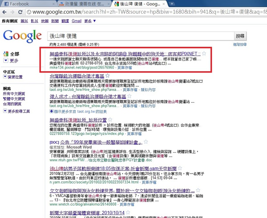The image size is (267, 218).
Task: Open a new tab with the plus button
Action: [172, 4]
